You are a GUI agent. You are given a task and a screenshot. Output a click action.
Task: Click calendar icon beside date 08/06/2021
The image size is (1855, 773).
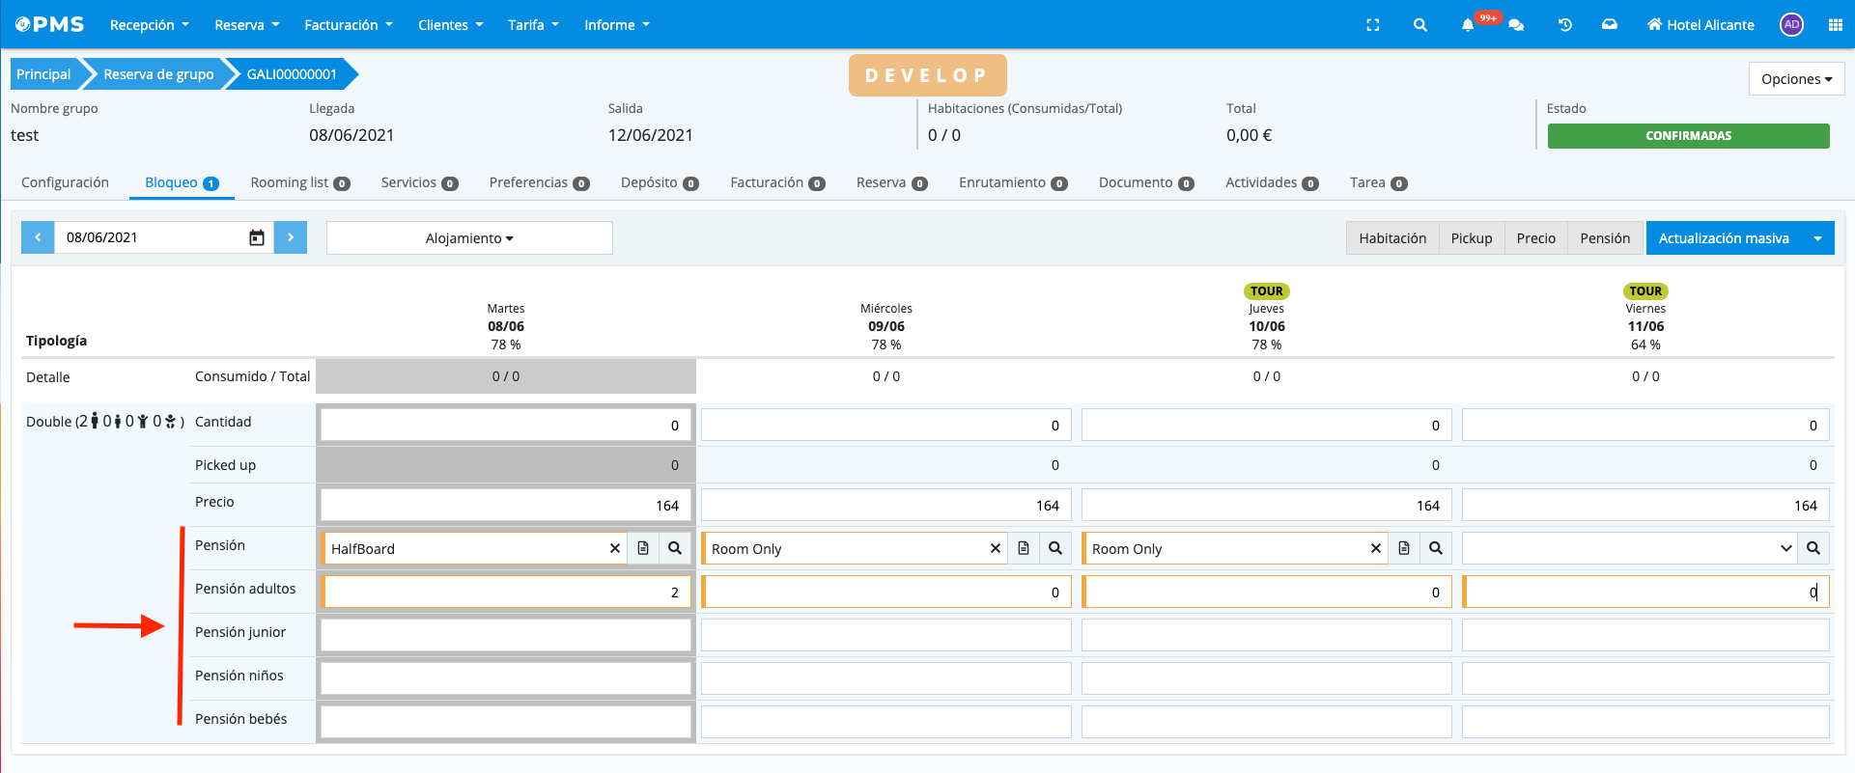257,237
